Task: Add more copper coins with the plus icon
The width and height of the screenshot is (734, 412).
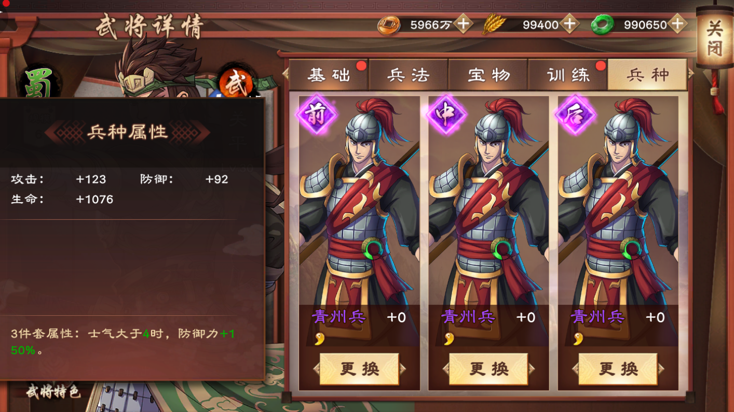Action: (x=463, y=24)
